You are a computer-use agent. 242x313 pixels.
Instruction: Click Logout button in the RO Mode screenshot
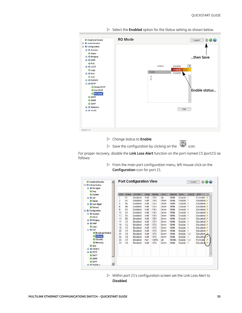(197, 40)
